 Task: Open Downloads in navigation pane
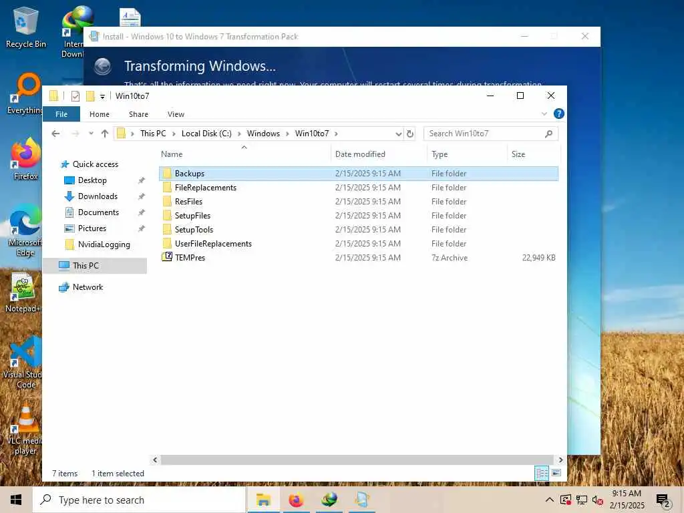click(98, 196)
